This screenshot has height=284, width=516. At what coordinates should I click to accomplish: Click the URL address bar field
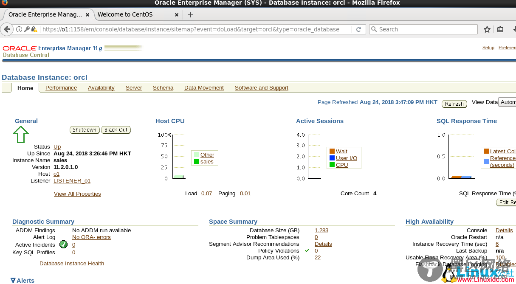[x=196, y=29]
